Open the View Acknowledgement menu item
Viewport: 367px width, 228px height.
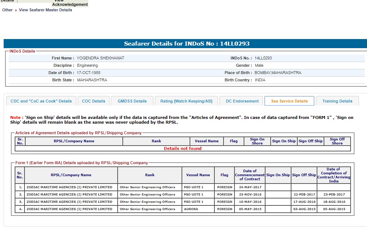coord(70,3)
